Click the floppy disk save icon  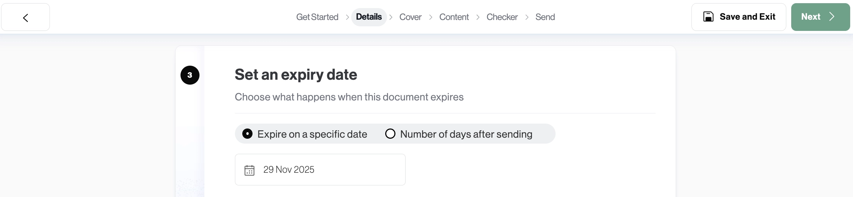click(x=708, y=17)
